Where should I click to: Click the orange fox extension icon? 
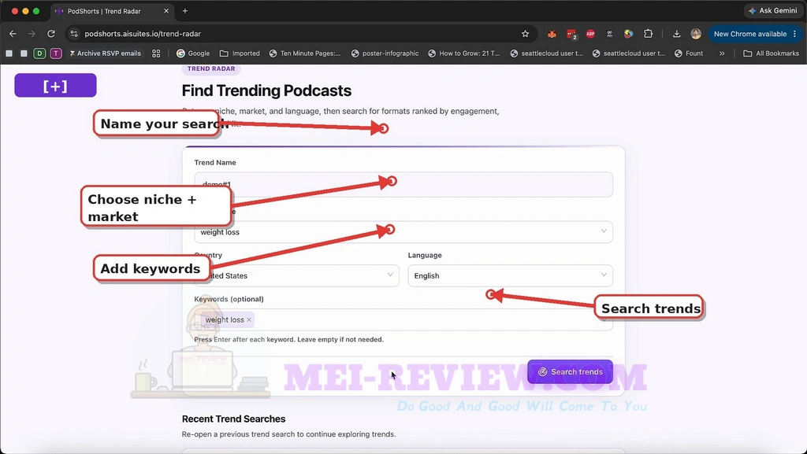click(552, 34)
